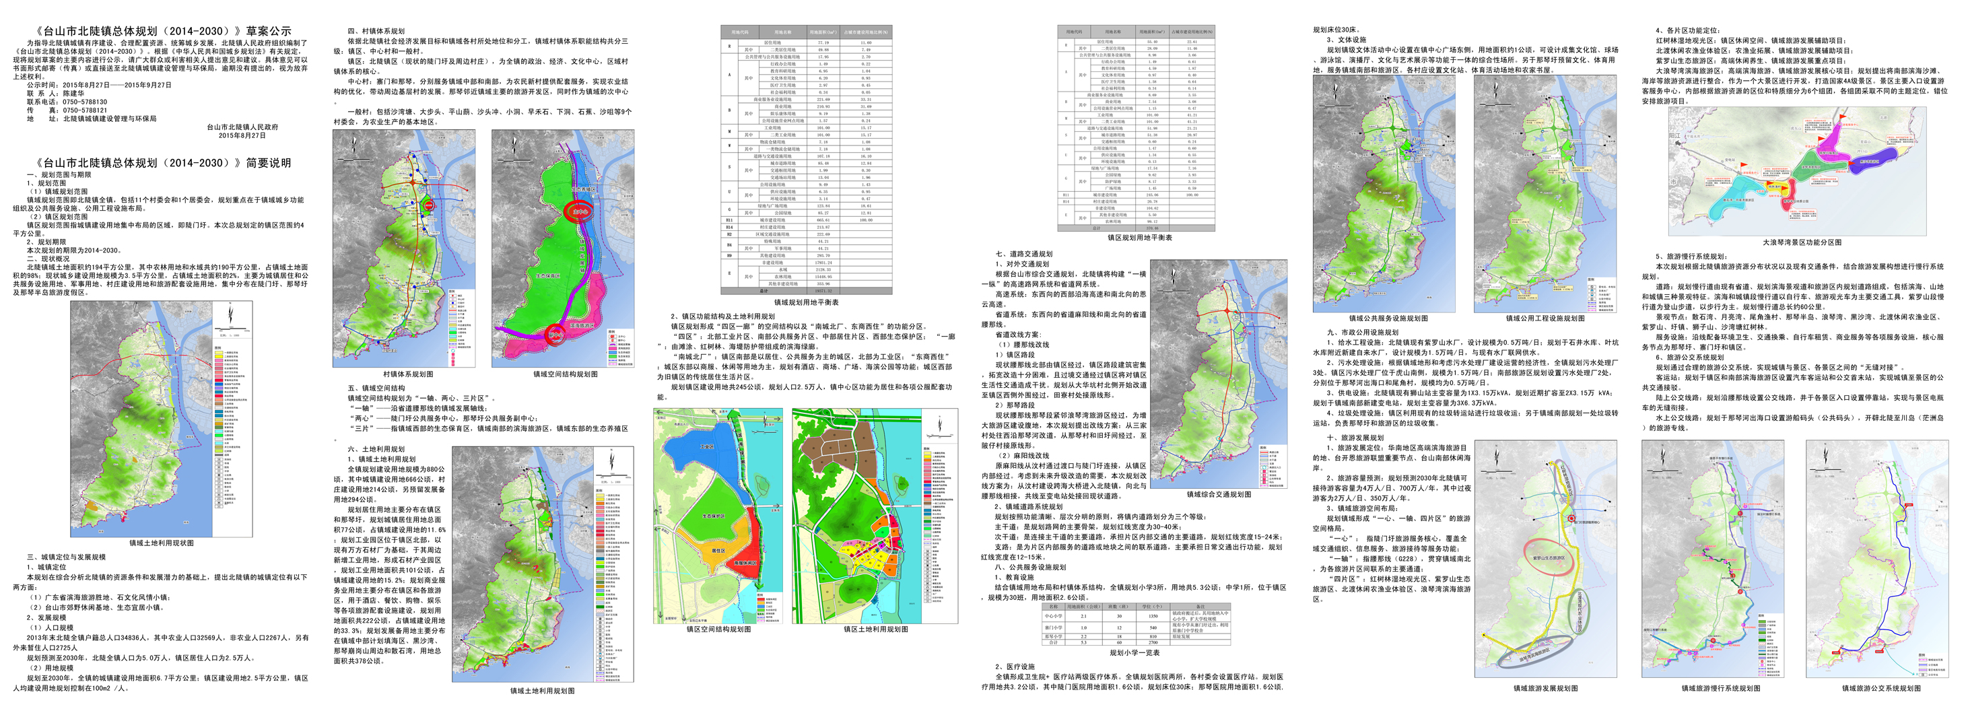Open the 村镇体系规划图 map
Screen dimensions: 1966x715
click(404, 248)
